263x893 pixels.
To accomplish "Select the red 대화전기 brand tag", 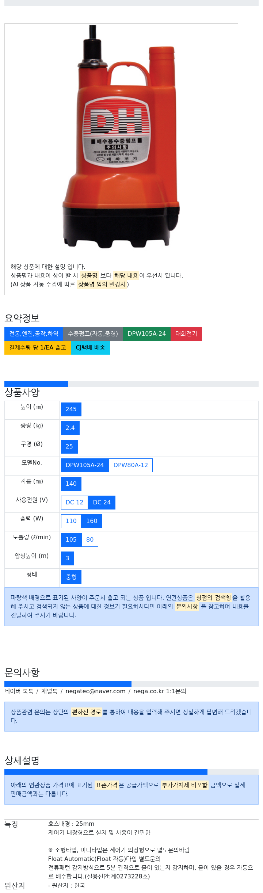I will (x=186, y=334).
